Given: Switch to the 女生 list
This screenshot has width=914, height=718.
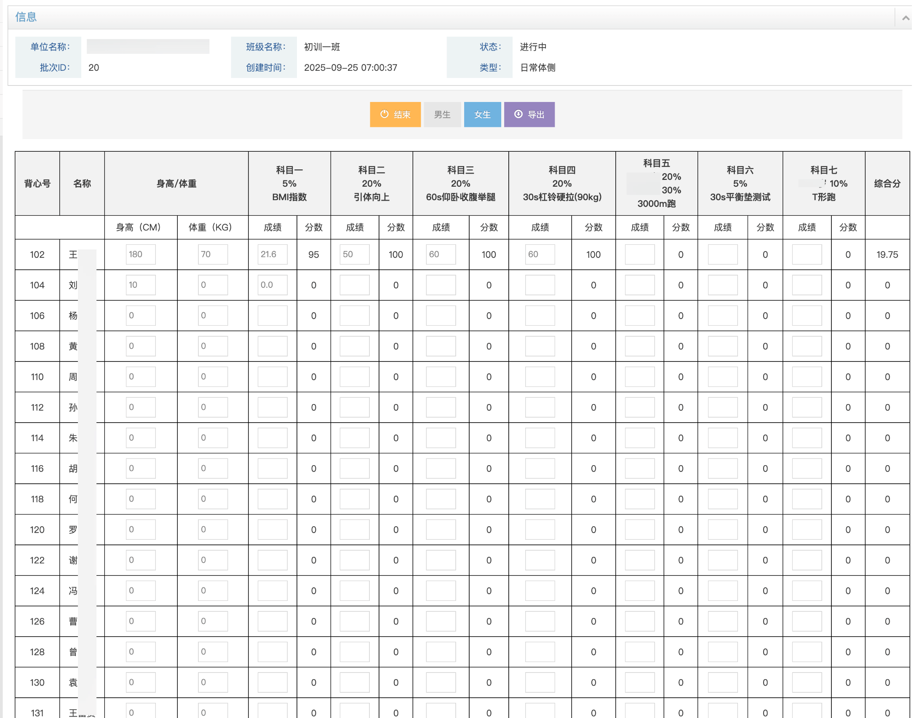Looking at the screenshot, I should [482, 114].
